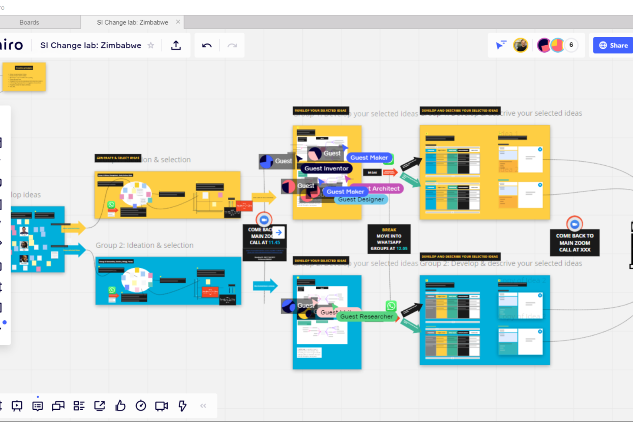Click the Guest Designer cursor label
633x422 pixels.
click(x=361, y=199)
